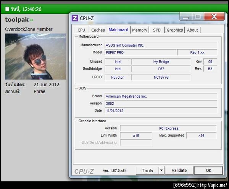Image resolution: width=229 pixels, height=189 pixels.
Task: Click the post timestamp 12:40:26
Action: [32, 9]
